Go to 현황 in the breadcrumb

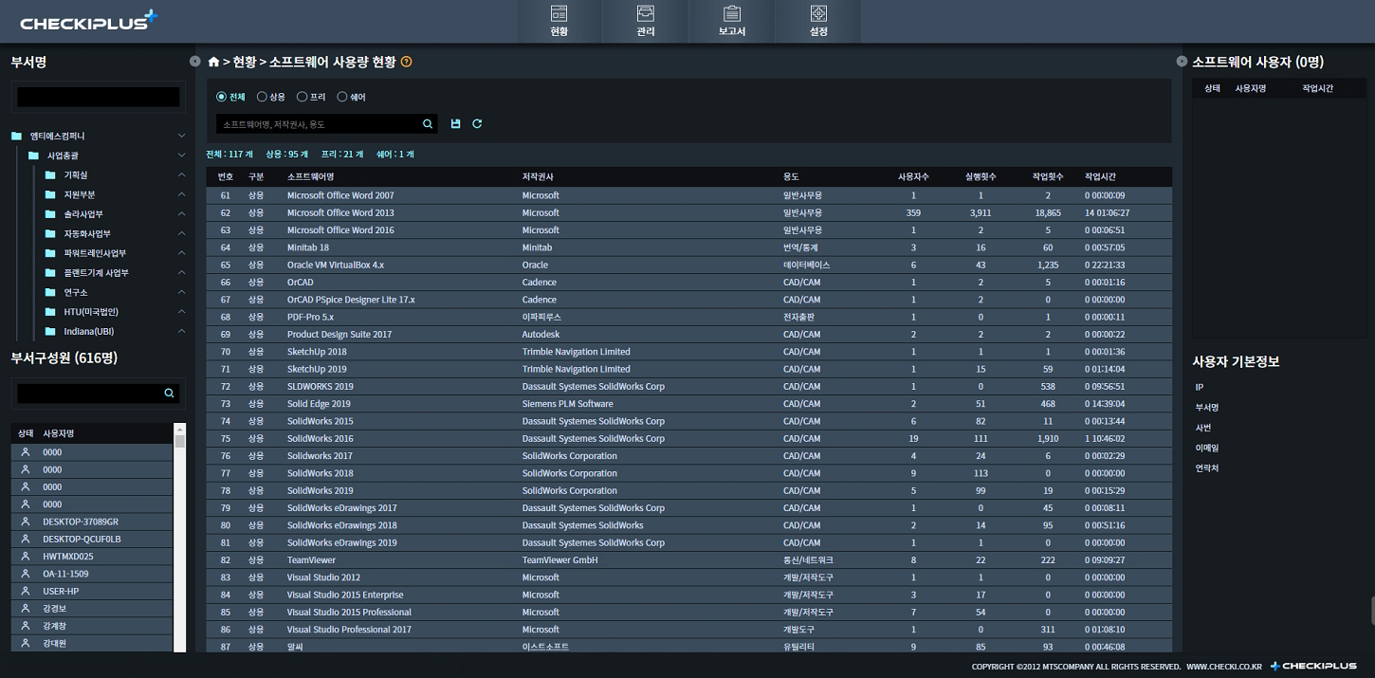coord(245,62)
